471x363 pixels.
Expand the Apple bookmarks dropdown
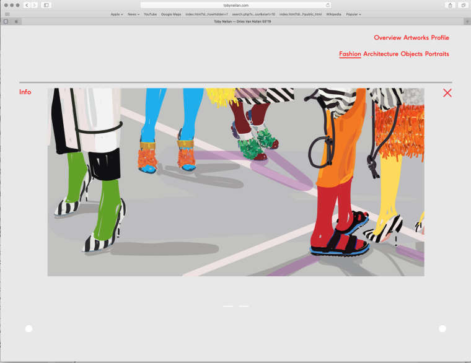coord(117,14)
